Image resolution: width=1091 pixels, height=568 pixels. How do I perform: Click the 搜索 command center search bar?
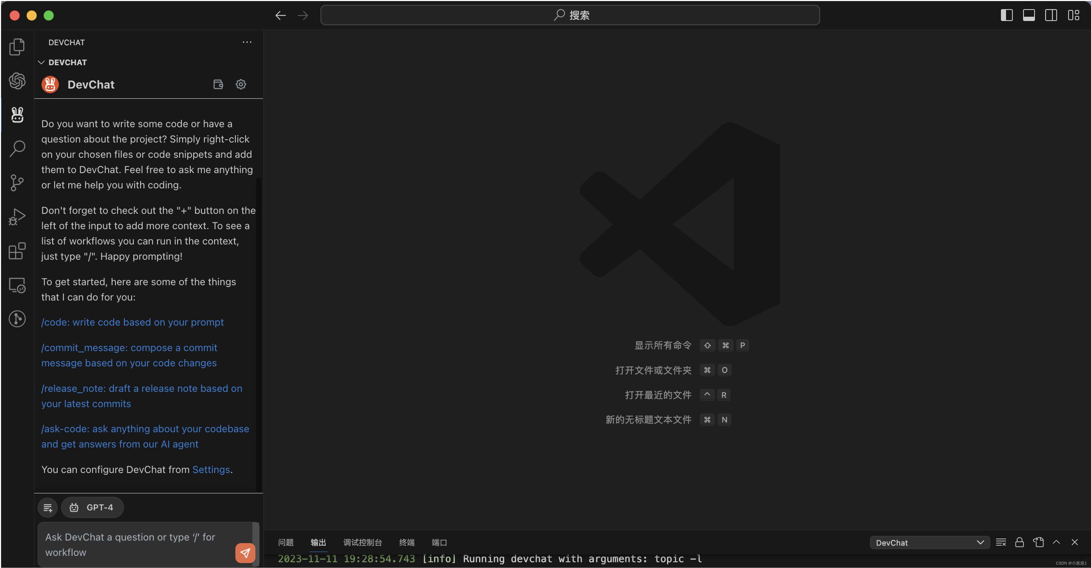click(570, 15)
